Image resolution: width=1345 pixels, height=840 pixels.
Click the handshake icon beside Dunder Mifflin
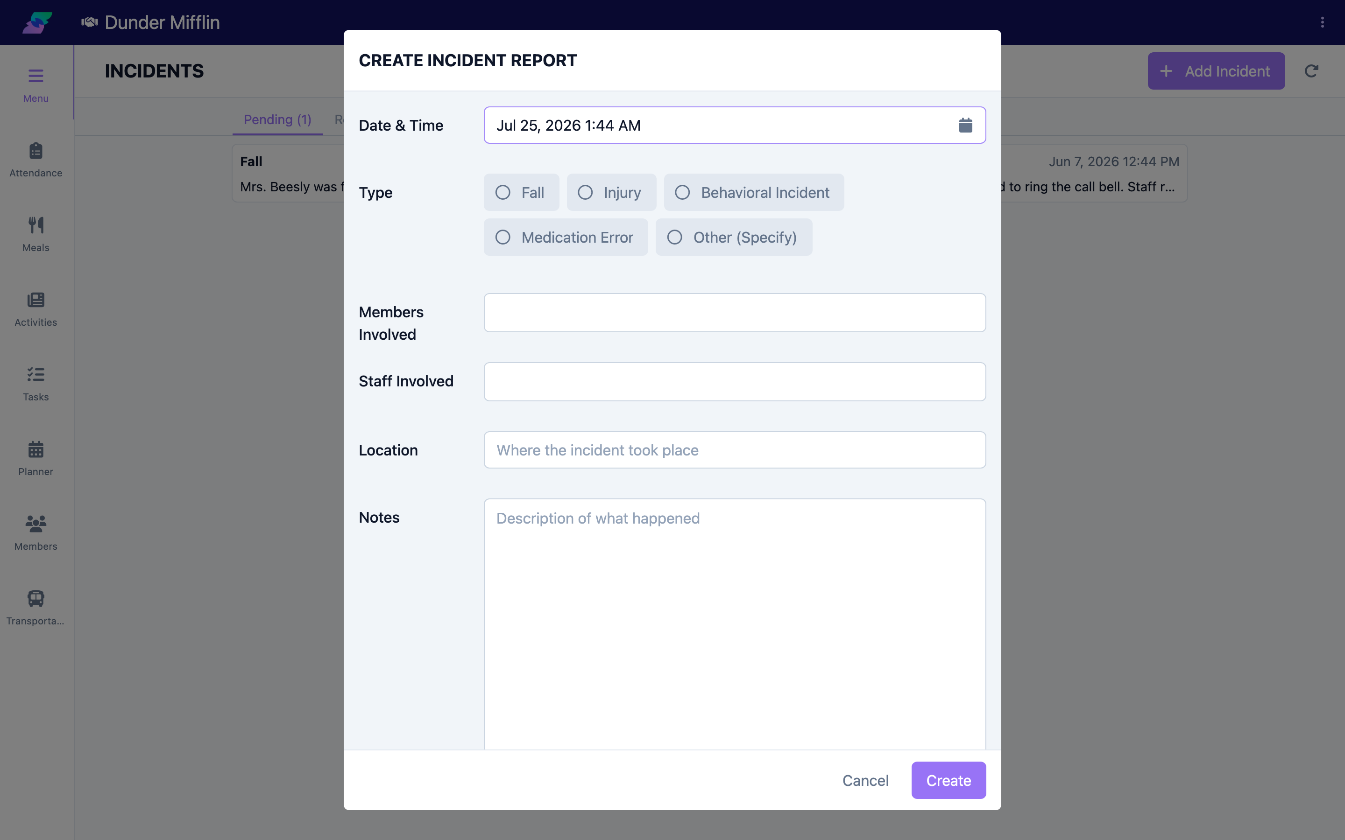click(90, 22)
